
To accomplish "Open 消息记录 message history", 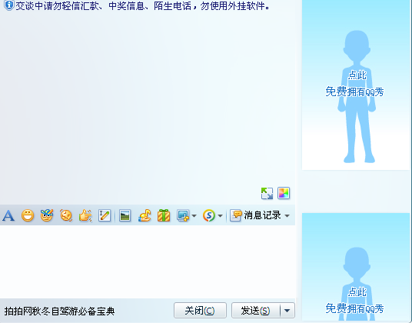I will (x=256, y=215).
